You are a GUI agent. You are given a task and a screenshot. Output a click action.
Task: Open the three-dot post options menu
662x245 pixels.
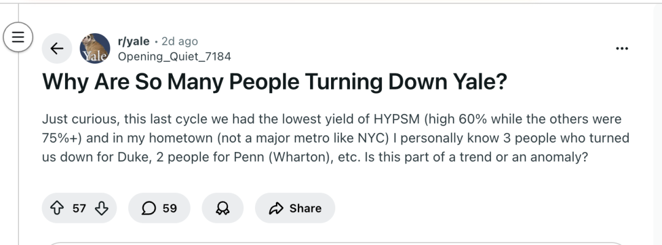click(622, 48)
